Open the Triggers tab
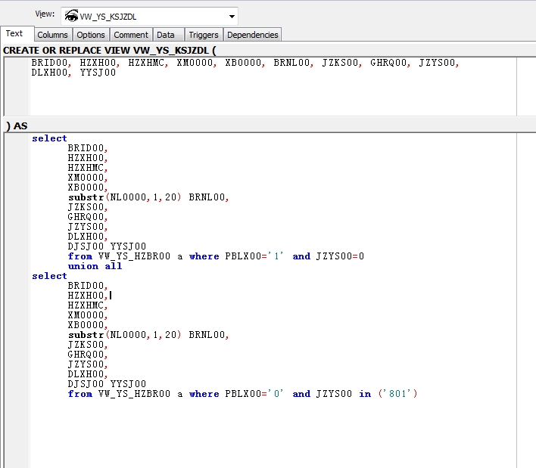This screenshot has width=536, height=468. click(x=204, y=35)
